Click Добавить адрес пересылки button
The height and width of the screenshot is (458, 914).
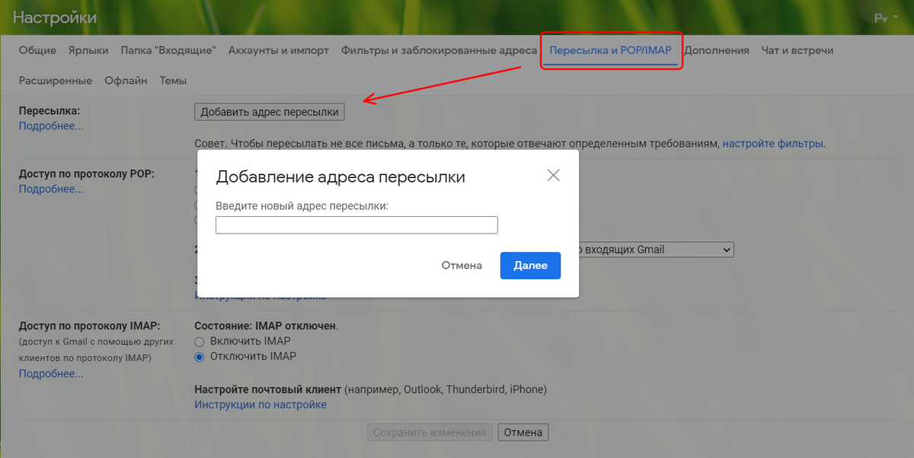tap(270, 112)
